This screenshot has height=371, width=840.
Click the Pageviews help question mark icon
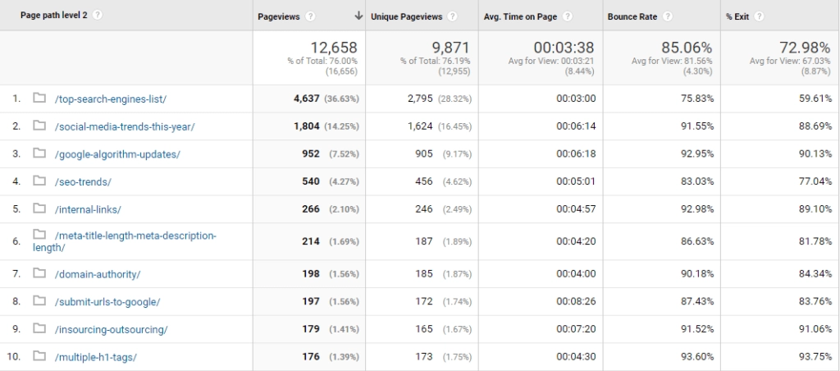[309, 16]
